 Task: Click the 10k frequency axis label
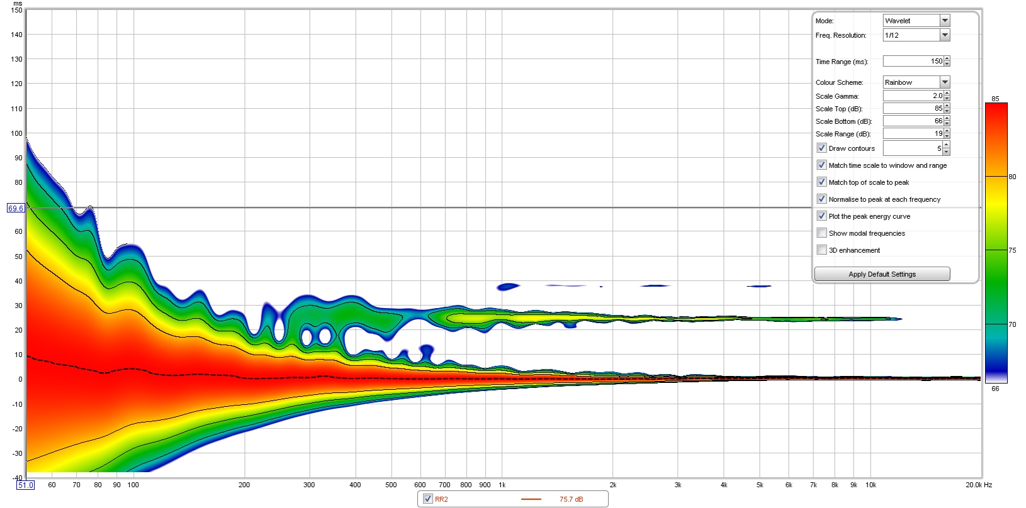click(x=871, y=485)
